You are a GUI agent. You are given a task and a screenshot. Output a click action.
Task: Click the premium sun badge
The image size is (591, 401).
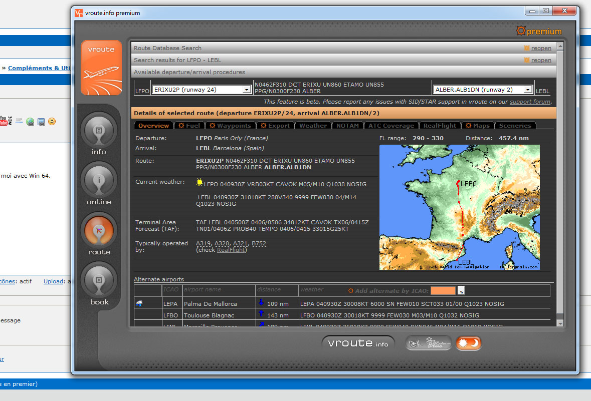pos(539,31)
